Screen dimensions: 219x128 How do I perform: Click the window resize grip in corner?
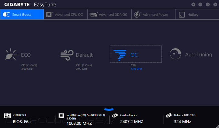[217, 126]
